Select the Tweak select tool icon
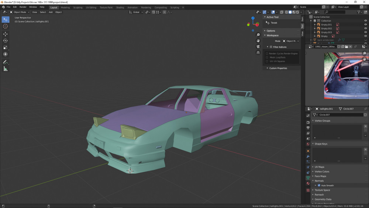The width and height of the screenshot is (369, 208). click(x=6, y=20)
